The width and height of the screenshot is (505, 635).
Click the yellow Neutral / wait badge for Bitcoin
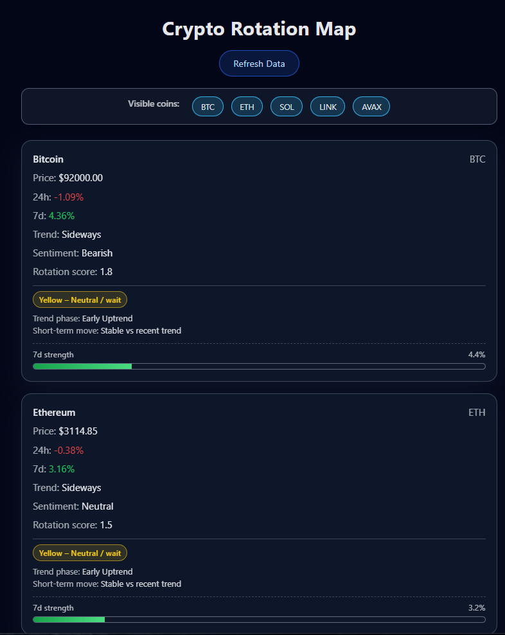coord(80,300)
